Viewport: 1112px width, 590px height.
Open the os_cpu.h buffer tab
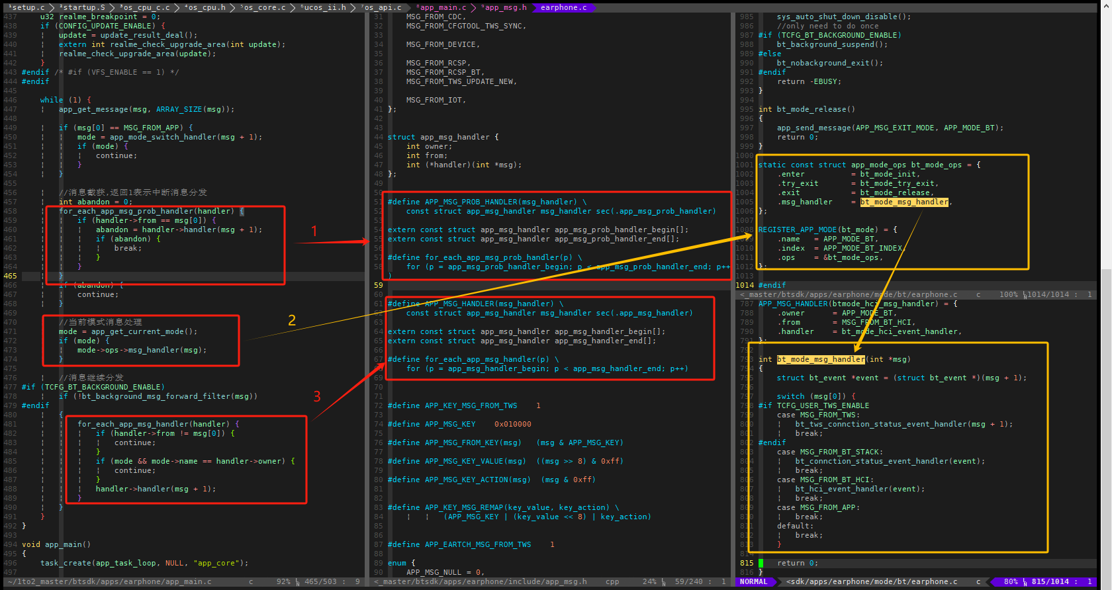coord(205,7)
